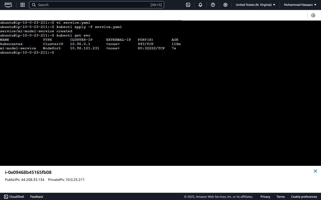Click the ml-model-service row name
Image resolution: width=321 pixels, height=200 pixels.
tap(18, 48)
